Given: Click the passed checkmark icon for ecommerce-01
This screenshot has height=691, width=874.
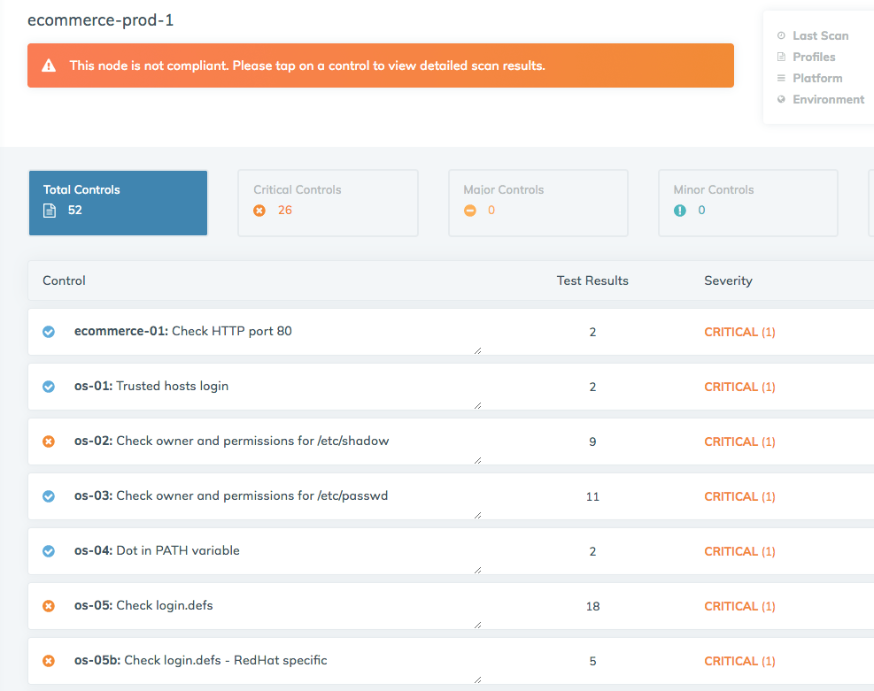Looking at the screenshot, I should 49,332.
